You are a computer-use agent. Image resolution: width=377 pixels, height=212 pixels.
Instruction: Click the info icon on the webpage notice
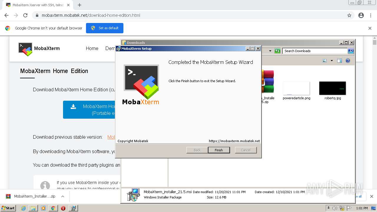click(x=45, y=185)
